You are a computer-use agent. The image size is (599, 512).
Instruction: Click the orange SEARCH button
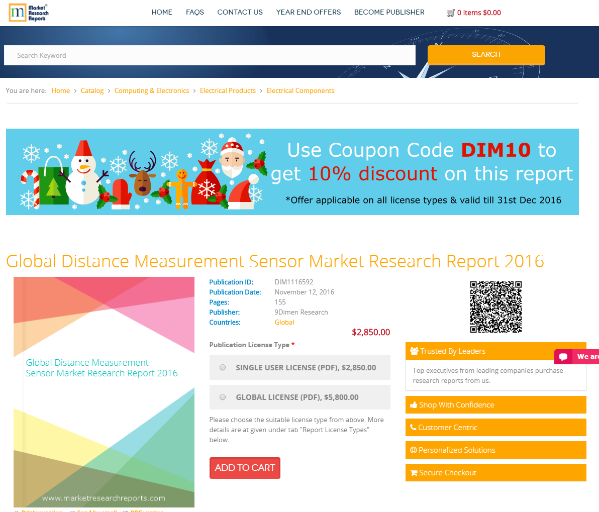tap(486, 55)
